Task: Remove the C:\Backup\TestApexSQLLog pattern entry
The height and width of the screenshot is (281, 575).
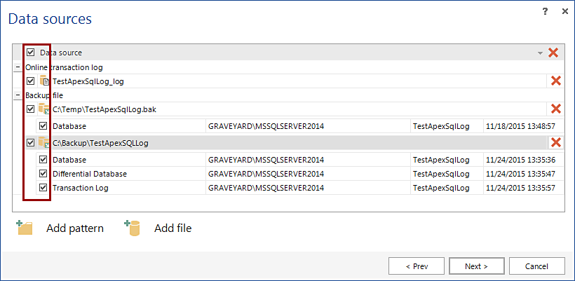Action: (x=556, y=143)
